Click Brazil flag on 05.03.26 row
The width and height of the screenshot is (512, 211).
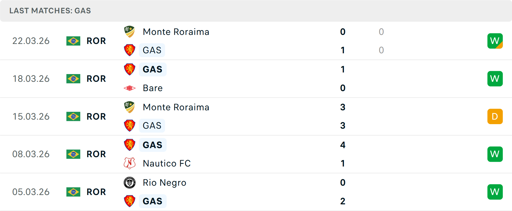click(73, 192)
